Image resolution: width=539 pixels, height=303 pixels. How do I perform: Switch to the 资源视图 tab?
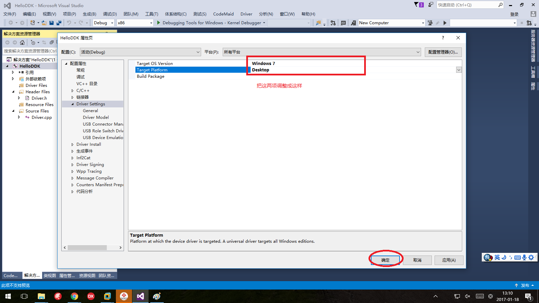click(87, 275)
